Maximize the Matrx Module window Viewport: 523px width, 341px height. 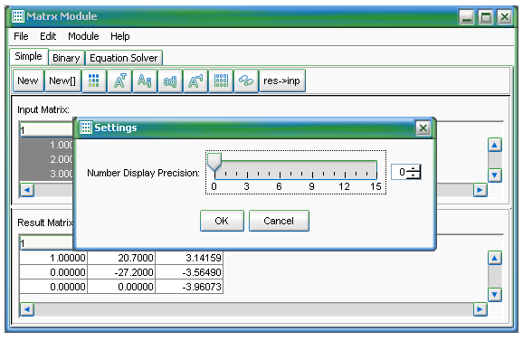(486, 16)
